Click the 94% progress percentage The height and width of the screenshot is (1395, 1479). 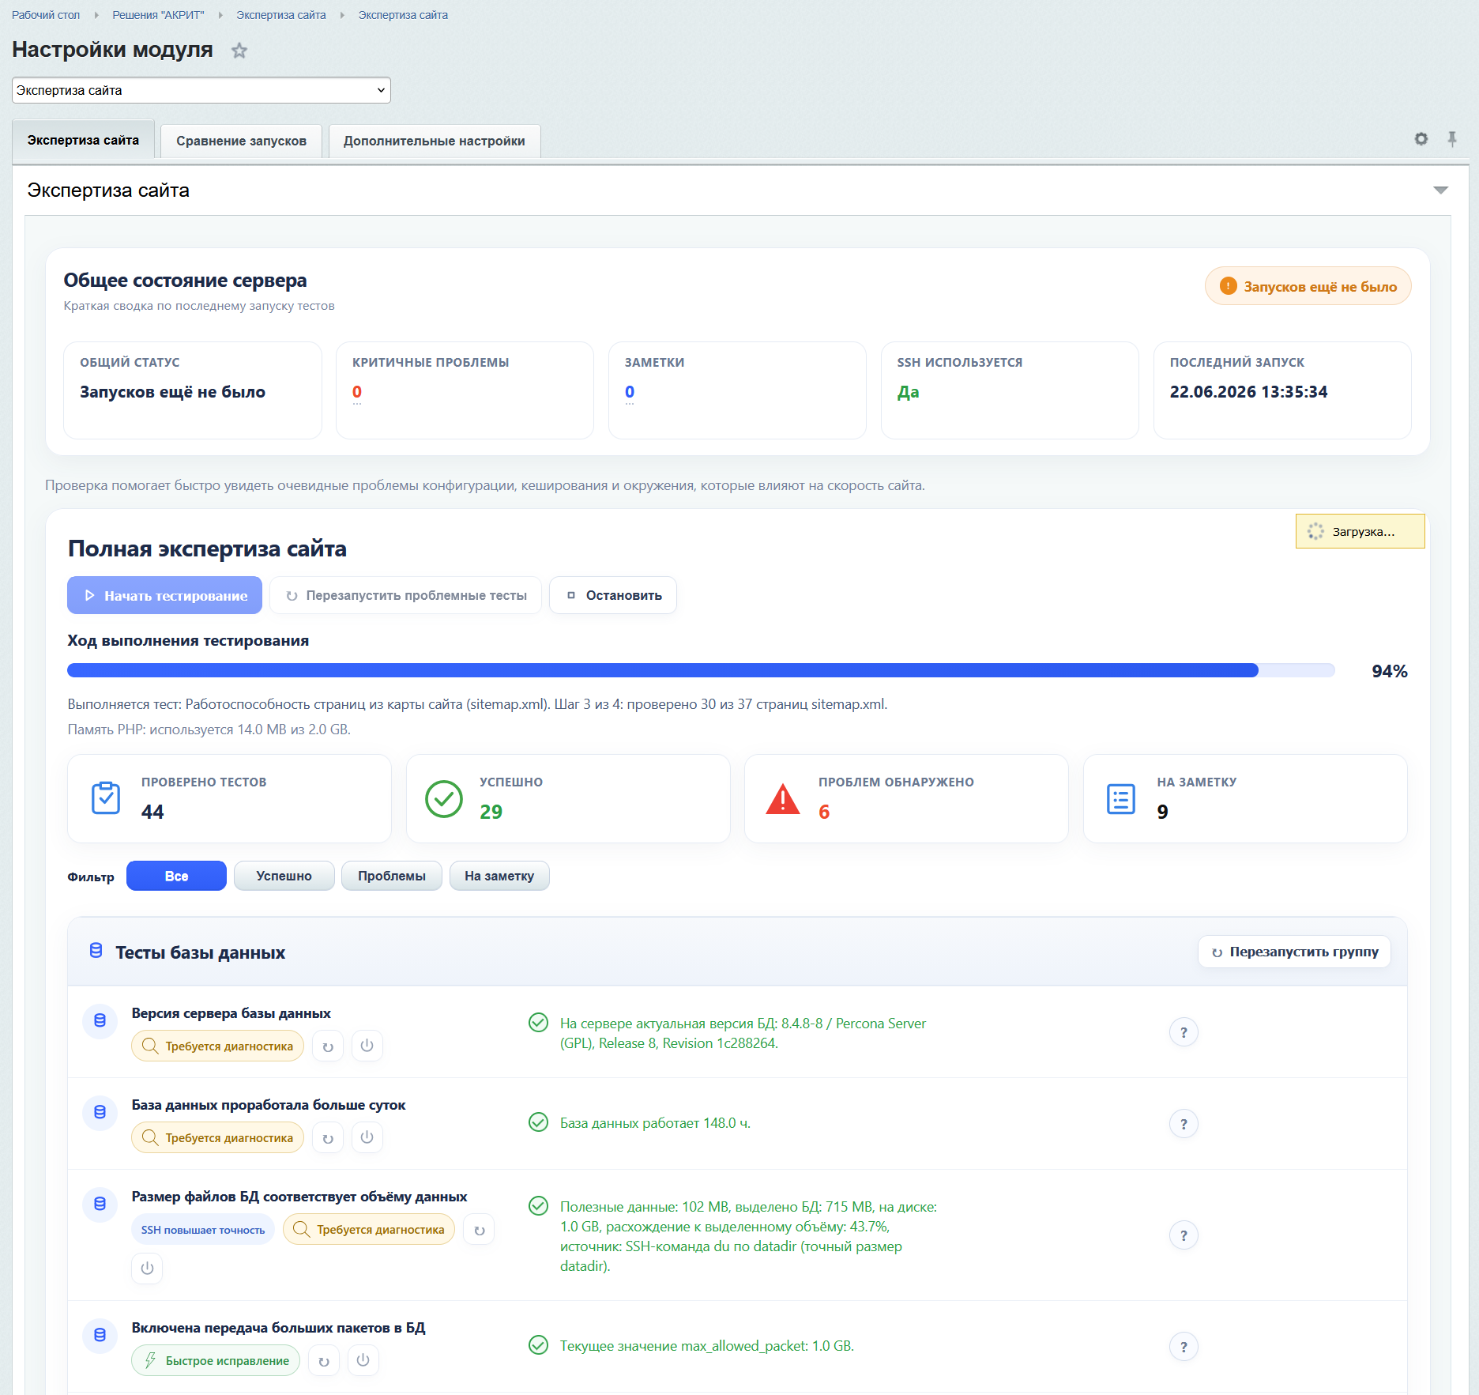1390,671
